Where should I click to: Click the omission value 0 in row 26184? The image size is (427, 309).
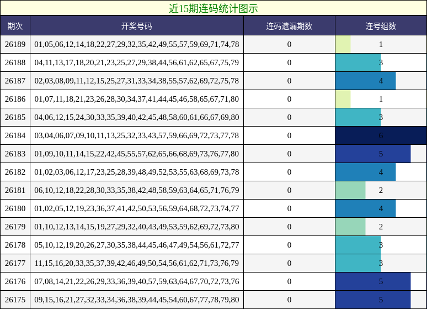pos(289,135)
